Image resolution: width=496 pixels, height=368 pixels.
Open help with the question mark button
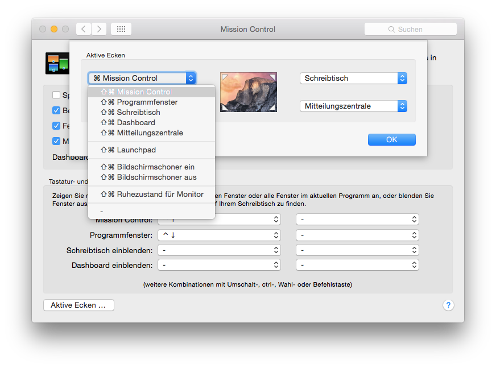pyautogui.click(x=448, y=305)
